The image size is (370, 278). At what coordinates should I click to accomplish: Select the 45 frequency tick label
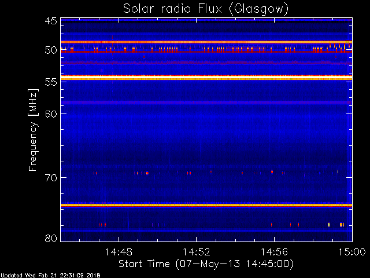[x=51, y=21]
